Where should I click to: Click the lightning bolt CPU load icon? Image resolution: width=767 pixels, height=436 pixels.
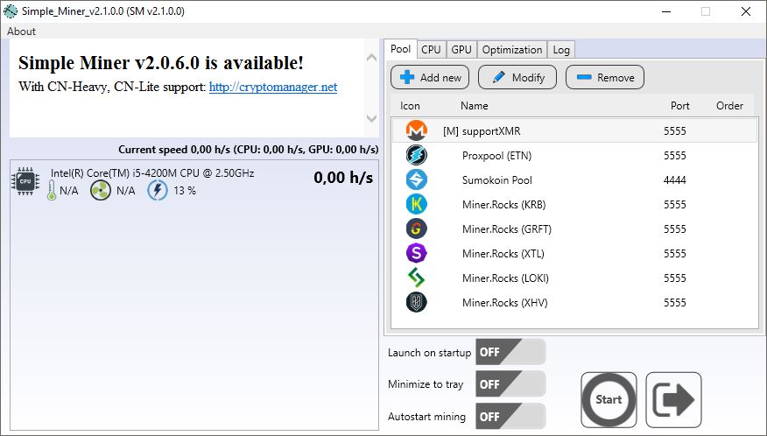click(x=158, y=190)
